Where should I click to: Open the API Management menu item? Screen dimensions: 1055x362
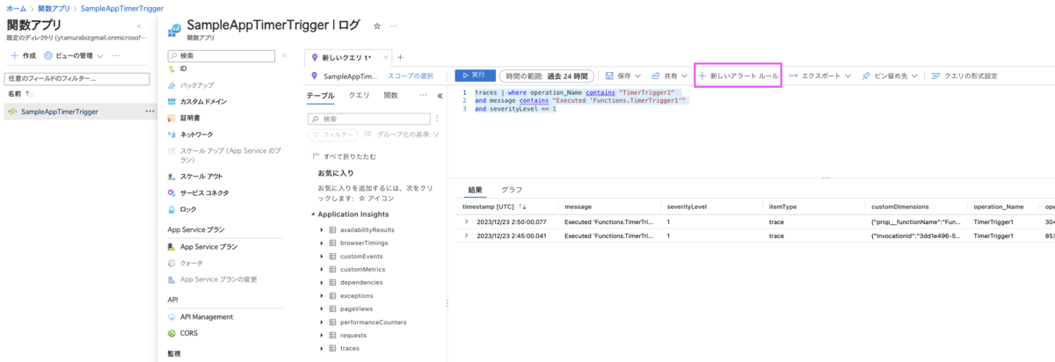(x=206, y=316)
